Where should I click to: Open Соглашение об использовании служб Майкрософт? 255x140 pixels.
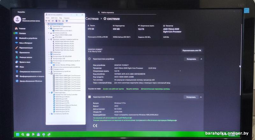[x=113, y=118]
